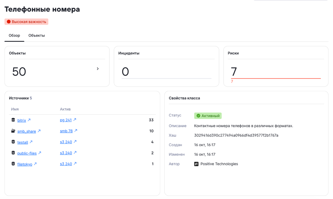Click the external arrow next to smb 78
This screenshot has height=199, width=333.
76,131
